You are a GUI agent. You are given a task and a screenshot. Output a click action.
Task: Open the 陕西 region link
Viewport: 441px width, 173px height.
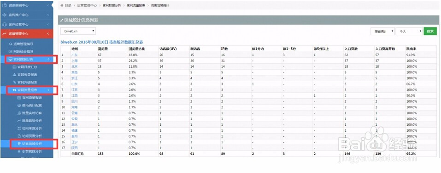click(x=74, y=148)
